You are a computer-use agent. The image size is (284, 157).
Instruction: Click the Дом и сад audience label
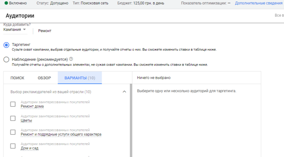pyautogui.click(x=30, y=148)
